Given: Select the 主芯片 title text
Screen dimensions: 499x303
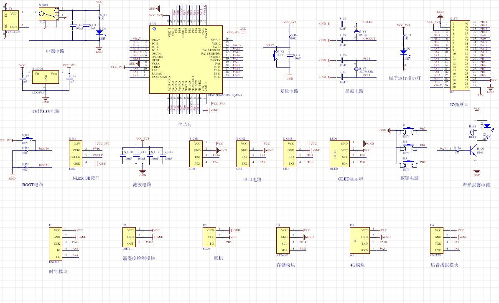Looking at the screenshot, I should (185, 125).
